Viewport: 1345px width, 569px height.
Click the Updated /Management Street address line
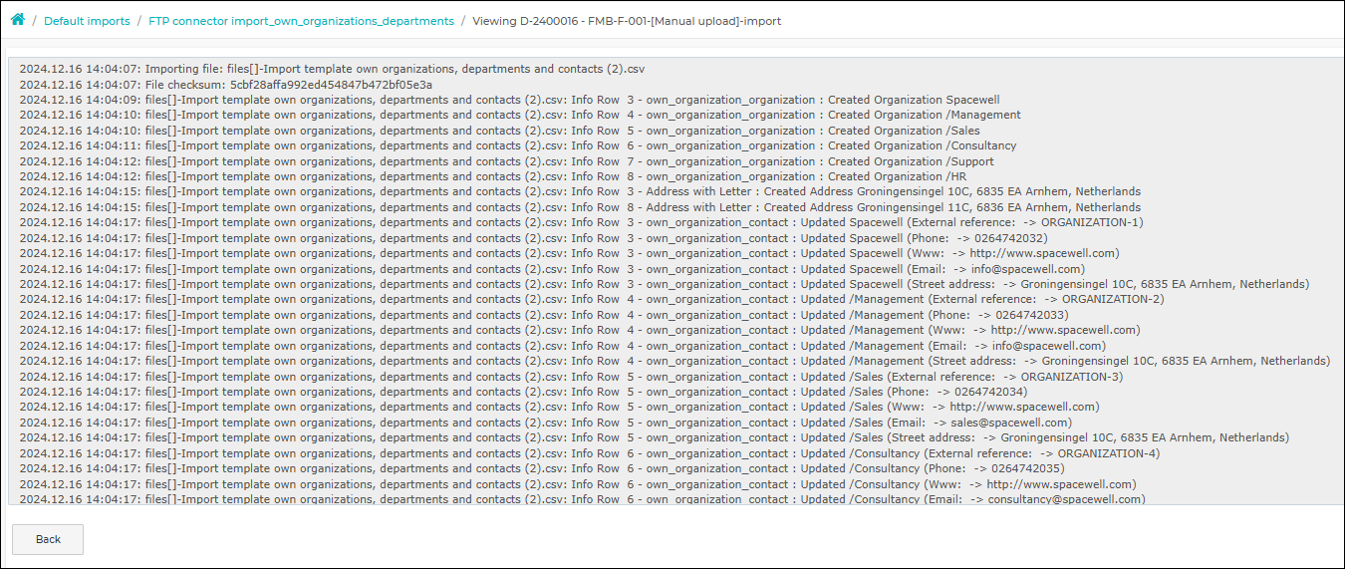click(x=674, y=362)
